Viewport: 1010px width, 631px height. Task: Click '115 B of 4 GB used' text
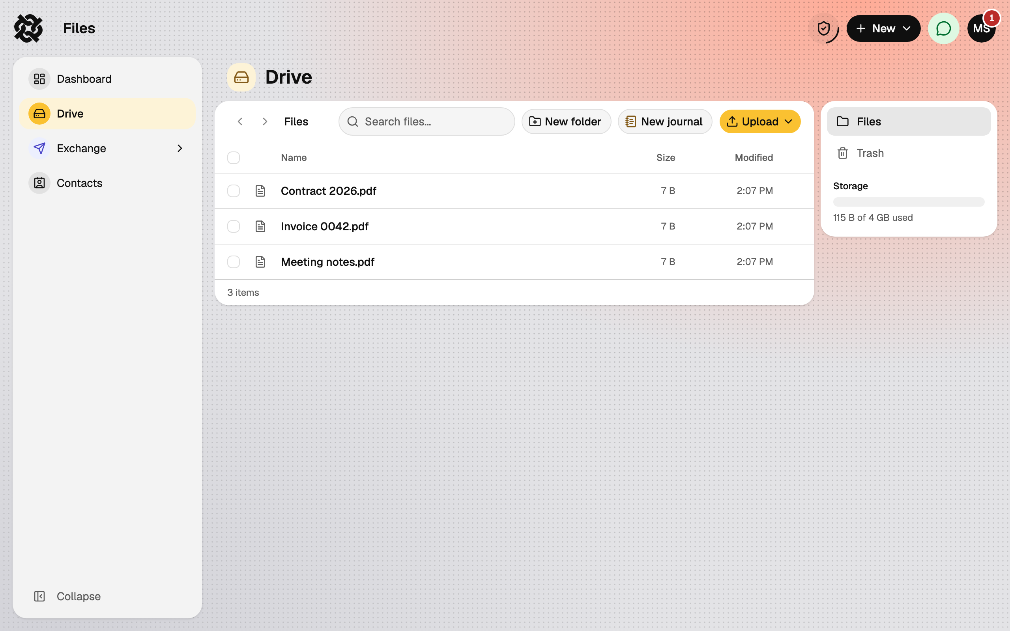pos(873,217)
